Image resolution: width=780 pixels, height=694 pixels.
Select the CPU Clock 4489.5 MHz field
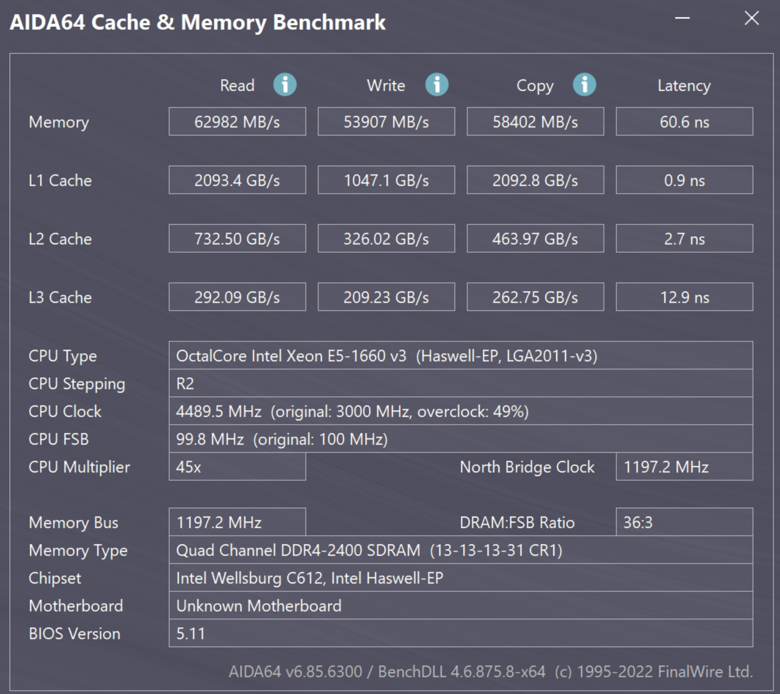pyautogui.click(x=461, y=411)
